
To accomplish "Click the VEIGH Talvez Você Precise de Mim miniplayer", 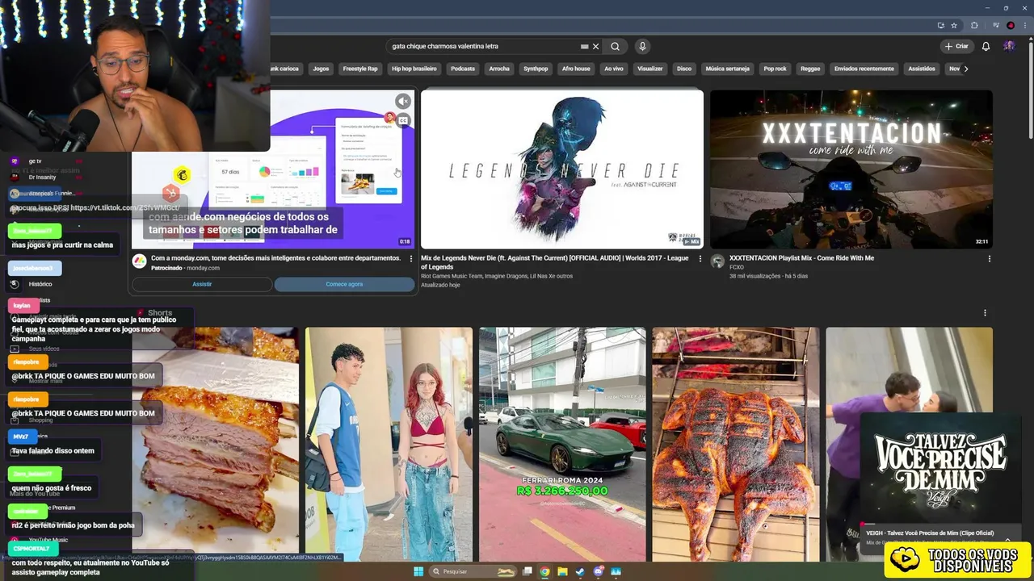I will coord(940,469).
